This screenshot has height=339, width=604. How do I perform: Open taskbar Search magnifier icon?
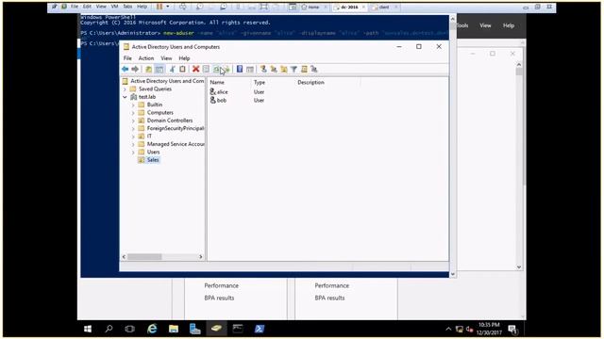(x=109, y=329)
